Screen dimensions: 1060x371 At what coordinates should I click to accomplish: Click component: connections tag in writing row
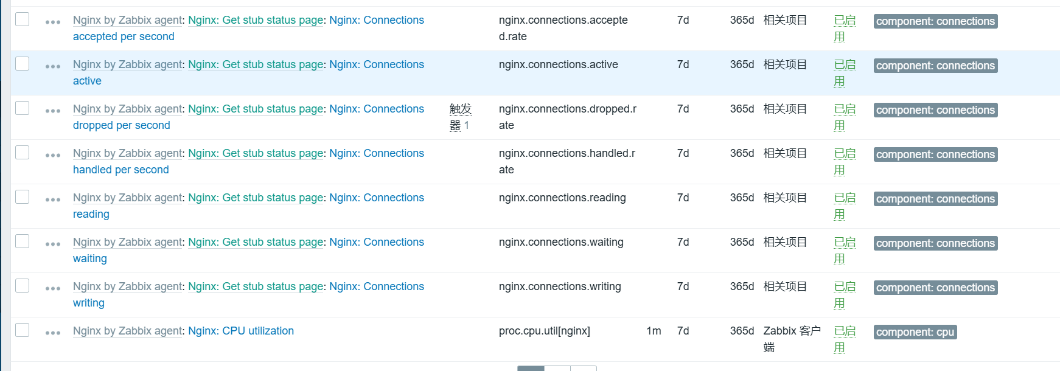[x=935, y=288]
